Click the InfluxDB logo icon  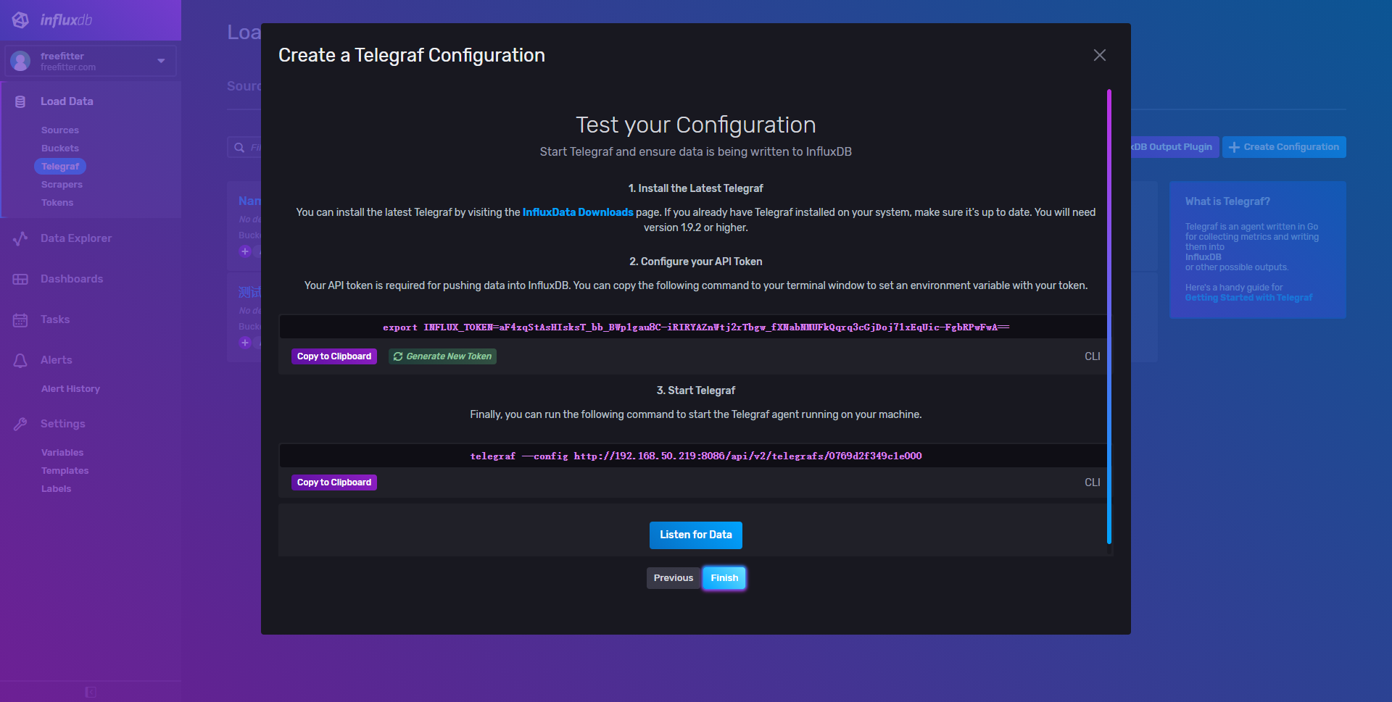click(x=21, y=20)
